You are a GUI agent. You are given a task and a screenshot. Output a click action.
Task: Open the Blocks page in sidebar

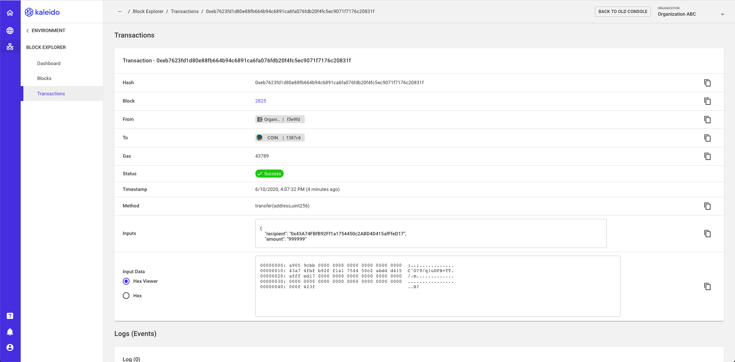(44, 78)
